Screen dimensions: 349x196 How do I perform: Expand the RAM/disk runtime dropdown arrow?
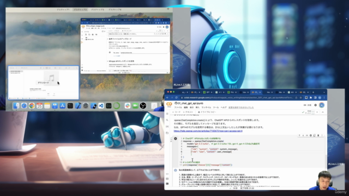[317, 112]
